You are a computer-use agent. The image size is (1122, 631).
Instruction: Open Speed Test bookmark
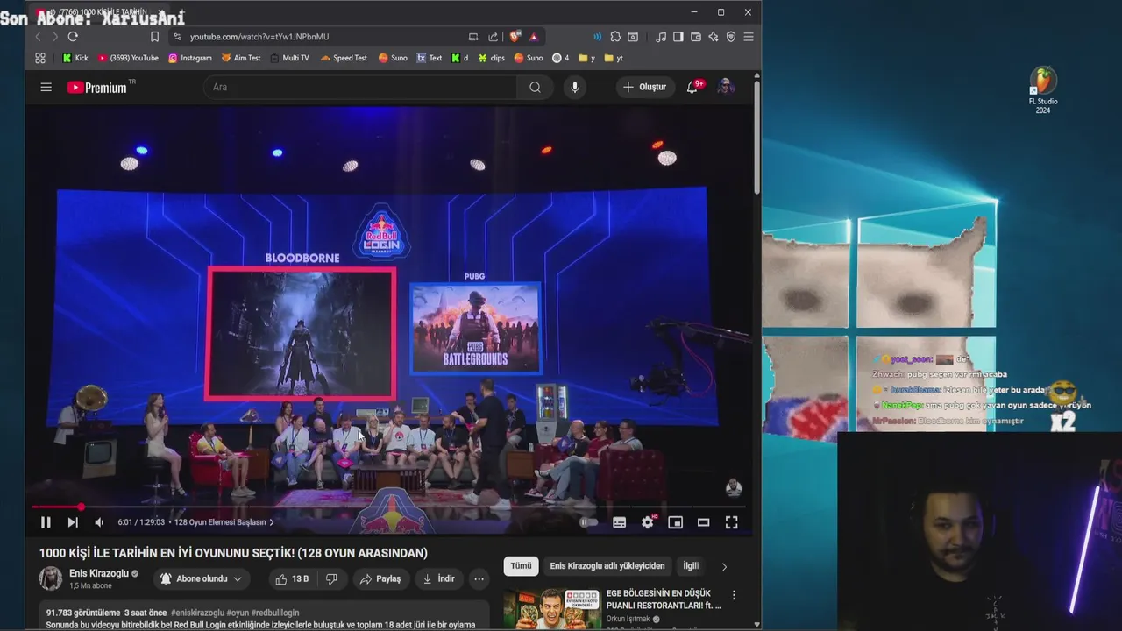click(344, 58)
